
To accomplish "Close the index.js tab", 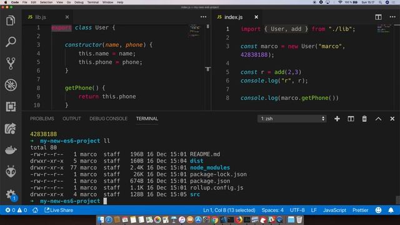I will (256, 17).
